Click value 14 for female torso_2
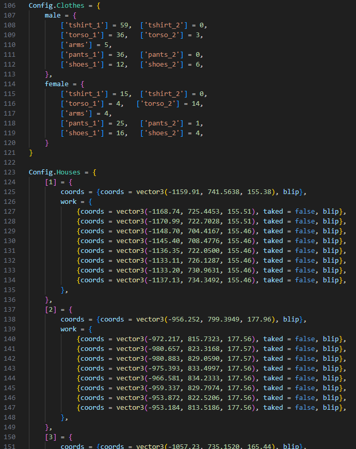356x449 pixels. (196, 104)
